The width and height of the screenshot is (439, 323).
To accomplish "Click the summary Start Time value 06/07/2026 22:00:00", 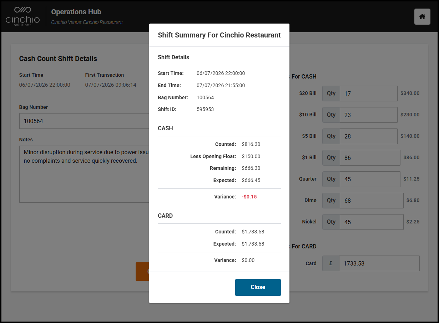I will [x=221, y=73].
